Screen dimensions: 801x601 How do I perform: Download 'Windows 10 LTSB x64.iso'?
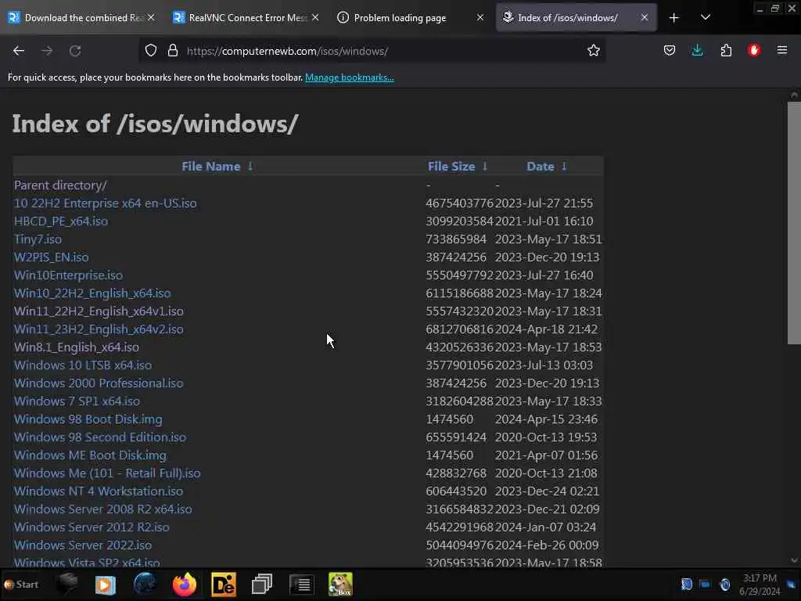point(83,365)
